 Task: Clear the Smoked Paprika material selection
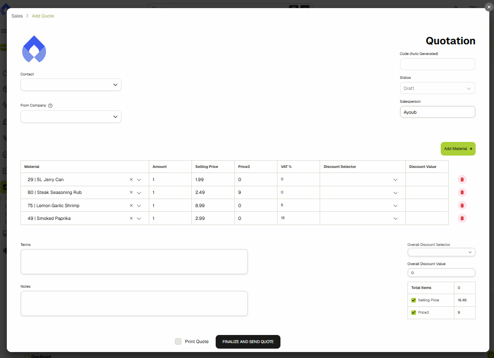point(131,219)
